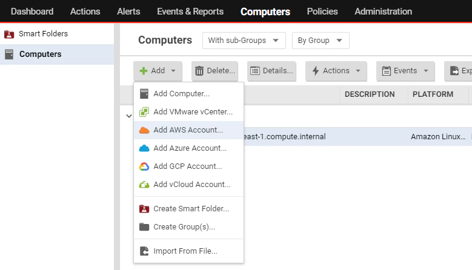Open the Administration tab
This screenshot has height=270, width=472.
point(383,12)
